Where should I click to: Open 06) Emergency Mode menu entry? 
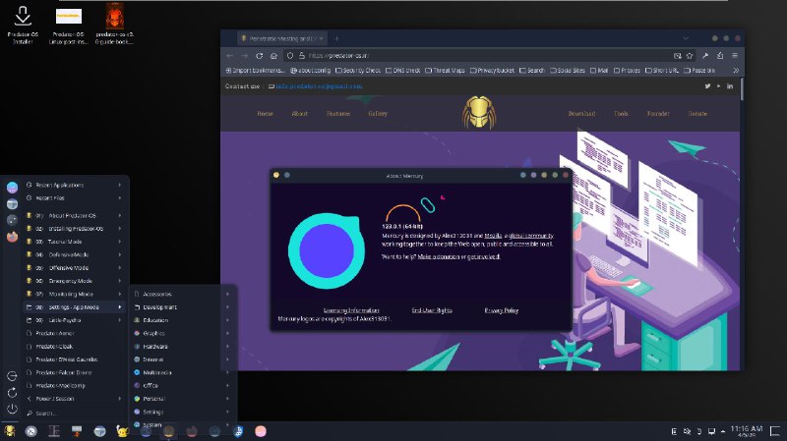click(75, 281)
